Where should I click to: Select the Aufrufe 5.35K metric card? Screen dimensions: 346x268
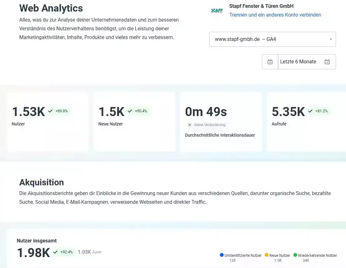[306, 122]
